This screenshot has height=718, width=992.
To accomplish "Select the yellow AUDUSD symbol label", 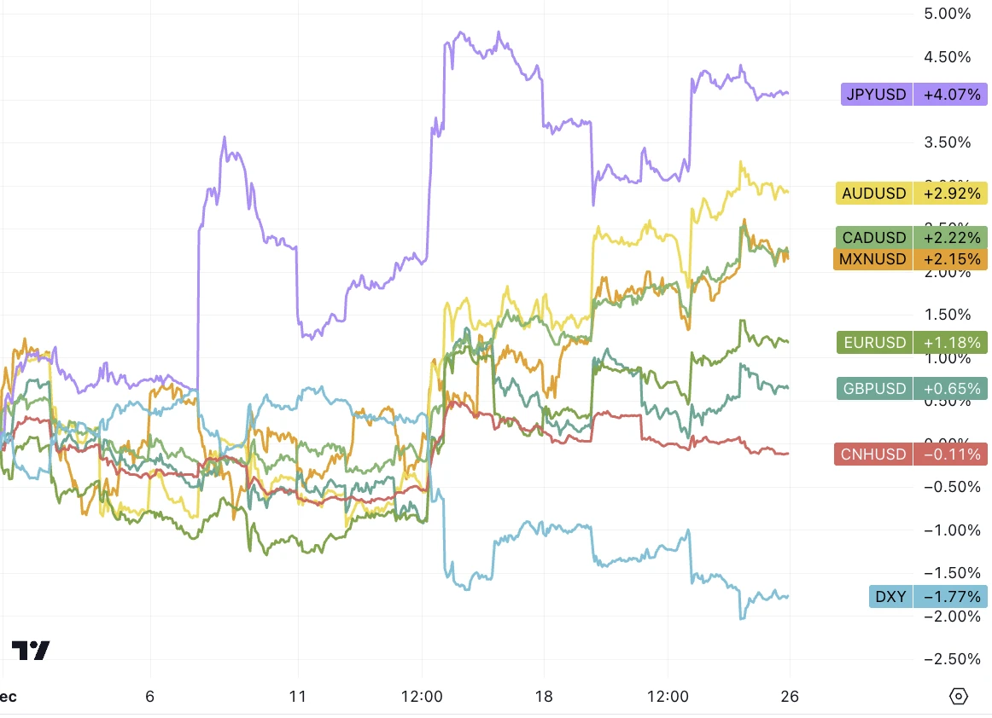I will tap(873, 194).
